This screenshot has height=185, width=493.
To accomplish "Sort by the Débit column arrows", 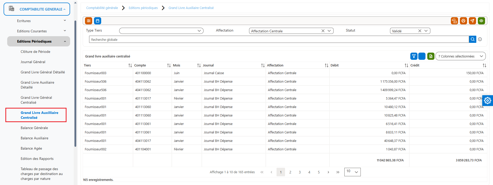I will click(x=406, y=65).
